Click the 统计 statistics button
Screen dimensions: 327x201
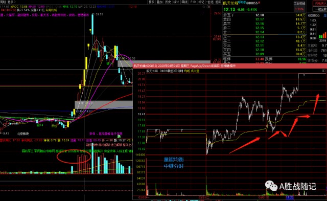tap(176, 2)
